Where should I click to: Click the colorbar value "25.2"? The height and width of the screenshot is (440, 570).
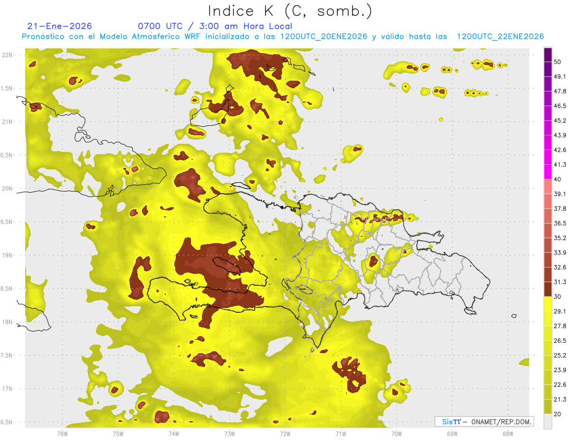pos(560,356)
